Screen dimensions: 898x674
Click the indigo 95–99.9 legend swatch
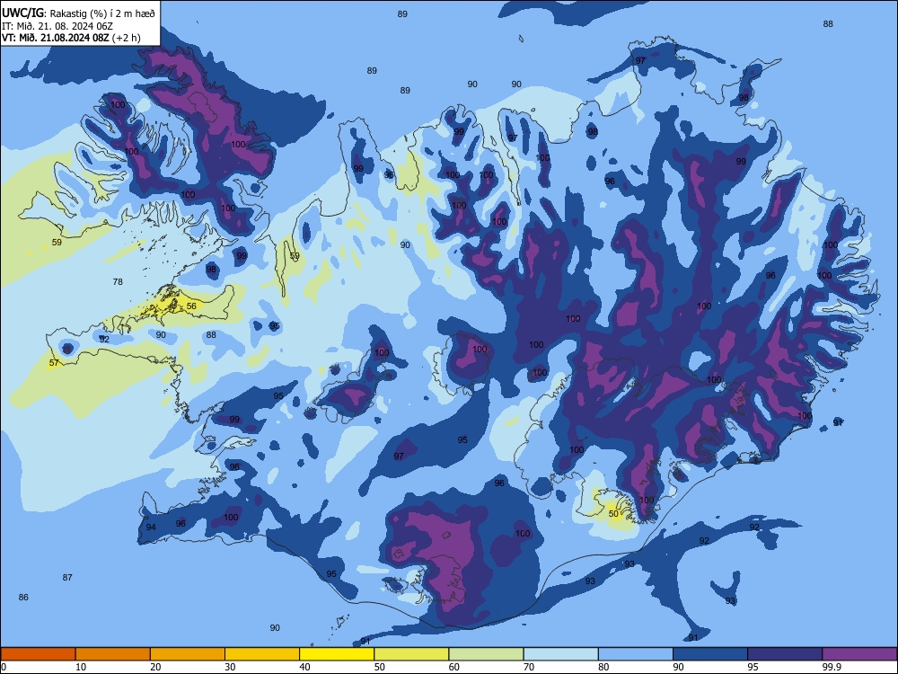pyautogui.click(x=785, y=654)
